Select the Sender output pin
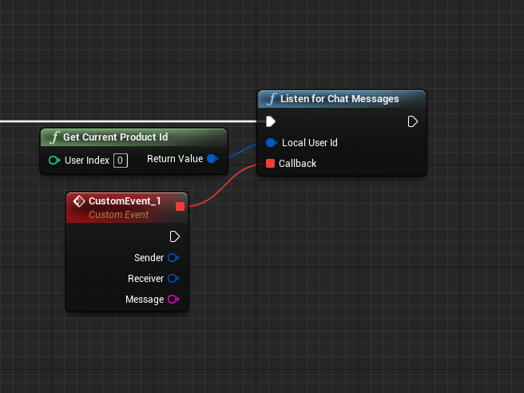This screenshot has width=524, height=393. click(173, 258)
